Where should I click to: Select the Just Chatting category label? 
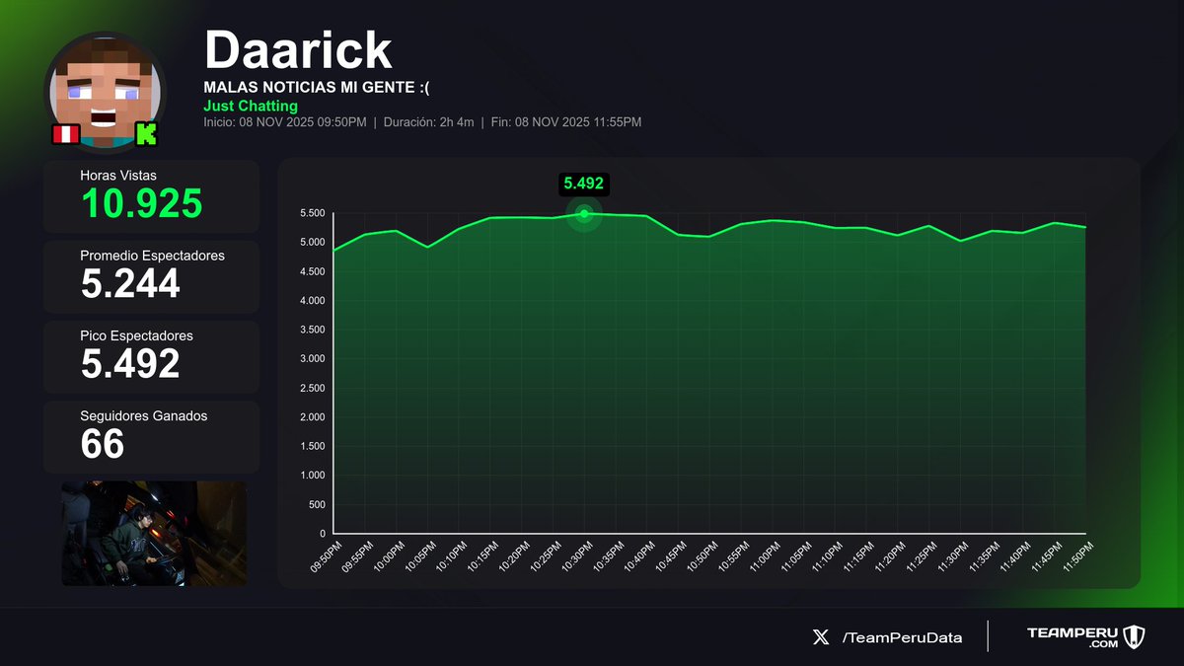(x=251, y=106)
